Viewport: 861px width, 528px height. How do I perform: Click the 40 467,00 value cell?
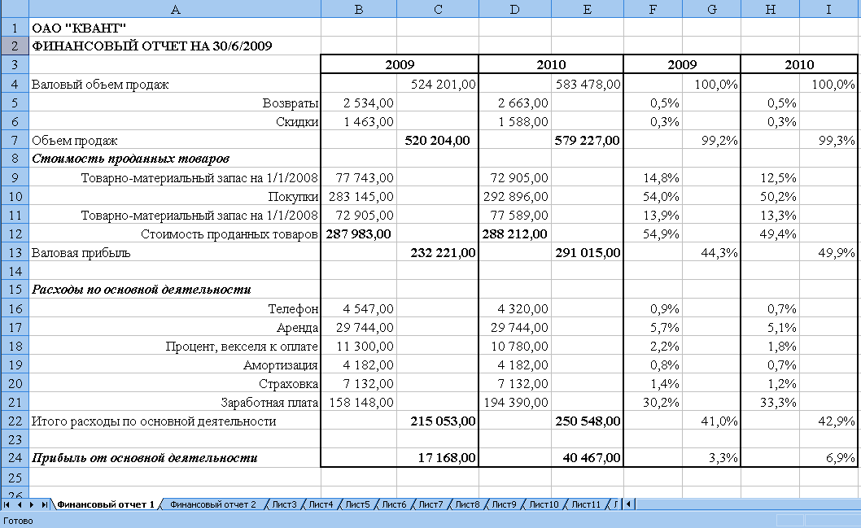(587, 458)
